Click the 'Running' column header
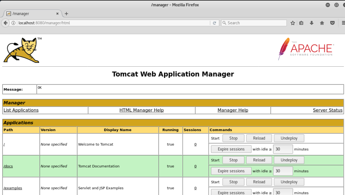The image size is (345, 195). 170,130
